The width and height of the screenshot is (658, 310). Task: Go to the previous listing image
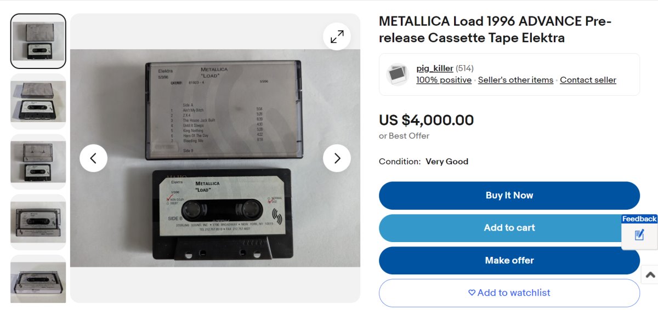click(93, 158)
